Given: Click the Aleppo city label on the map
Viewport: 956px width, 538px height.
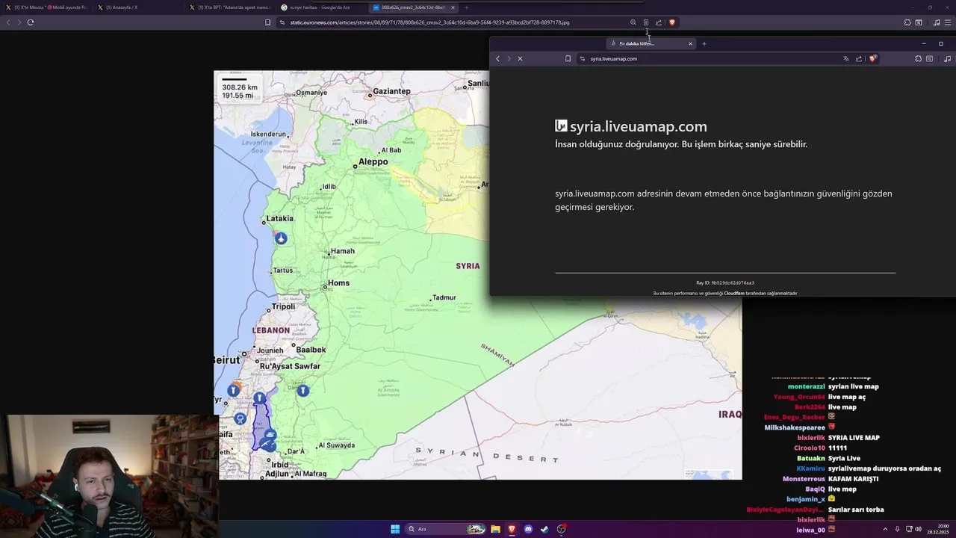Looking at the screenshot, I should [x=373, y=161].
